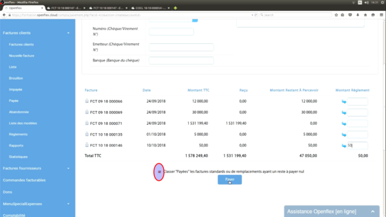Open the bookmarks list icon in toolbar
Viewport: 386px width, 217px height.
343,15
